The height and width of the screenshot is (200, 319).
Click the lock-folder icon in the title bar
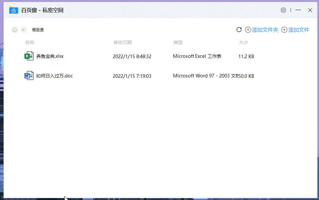pos(13,10)
